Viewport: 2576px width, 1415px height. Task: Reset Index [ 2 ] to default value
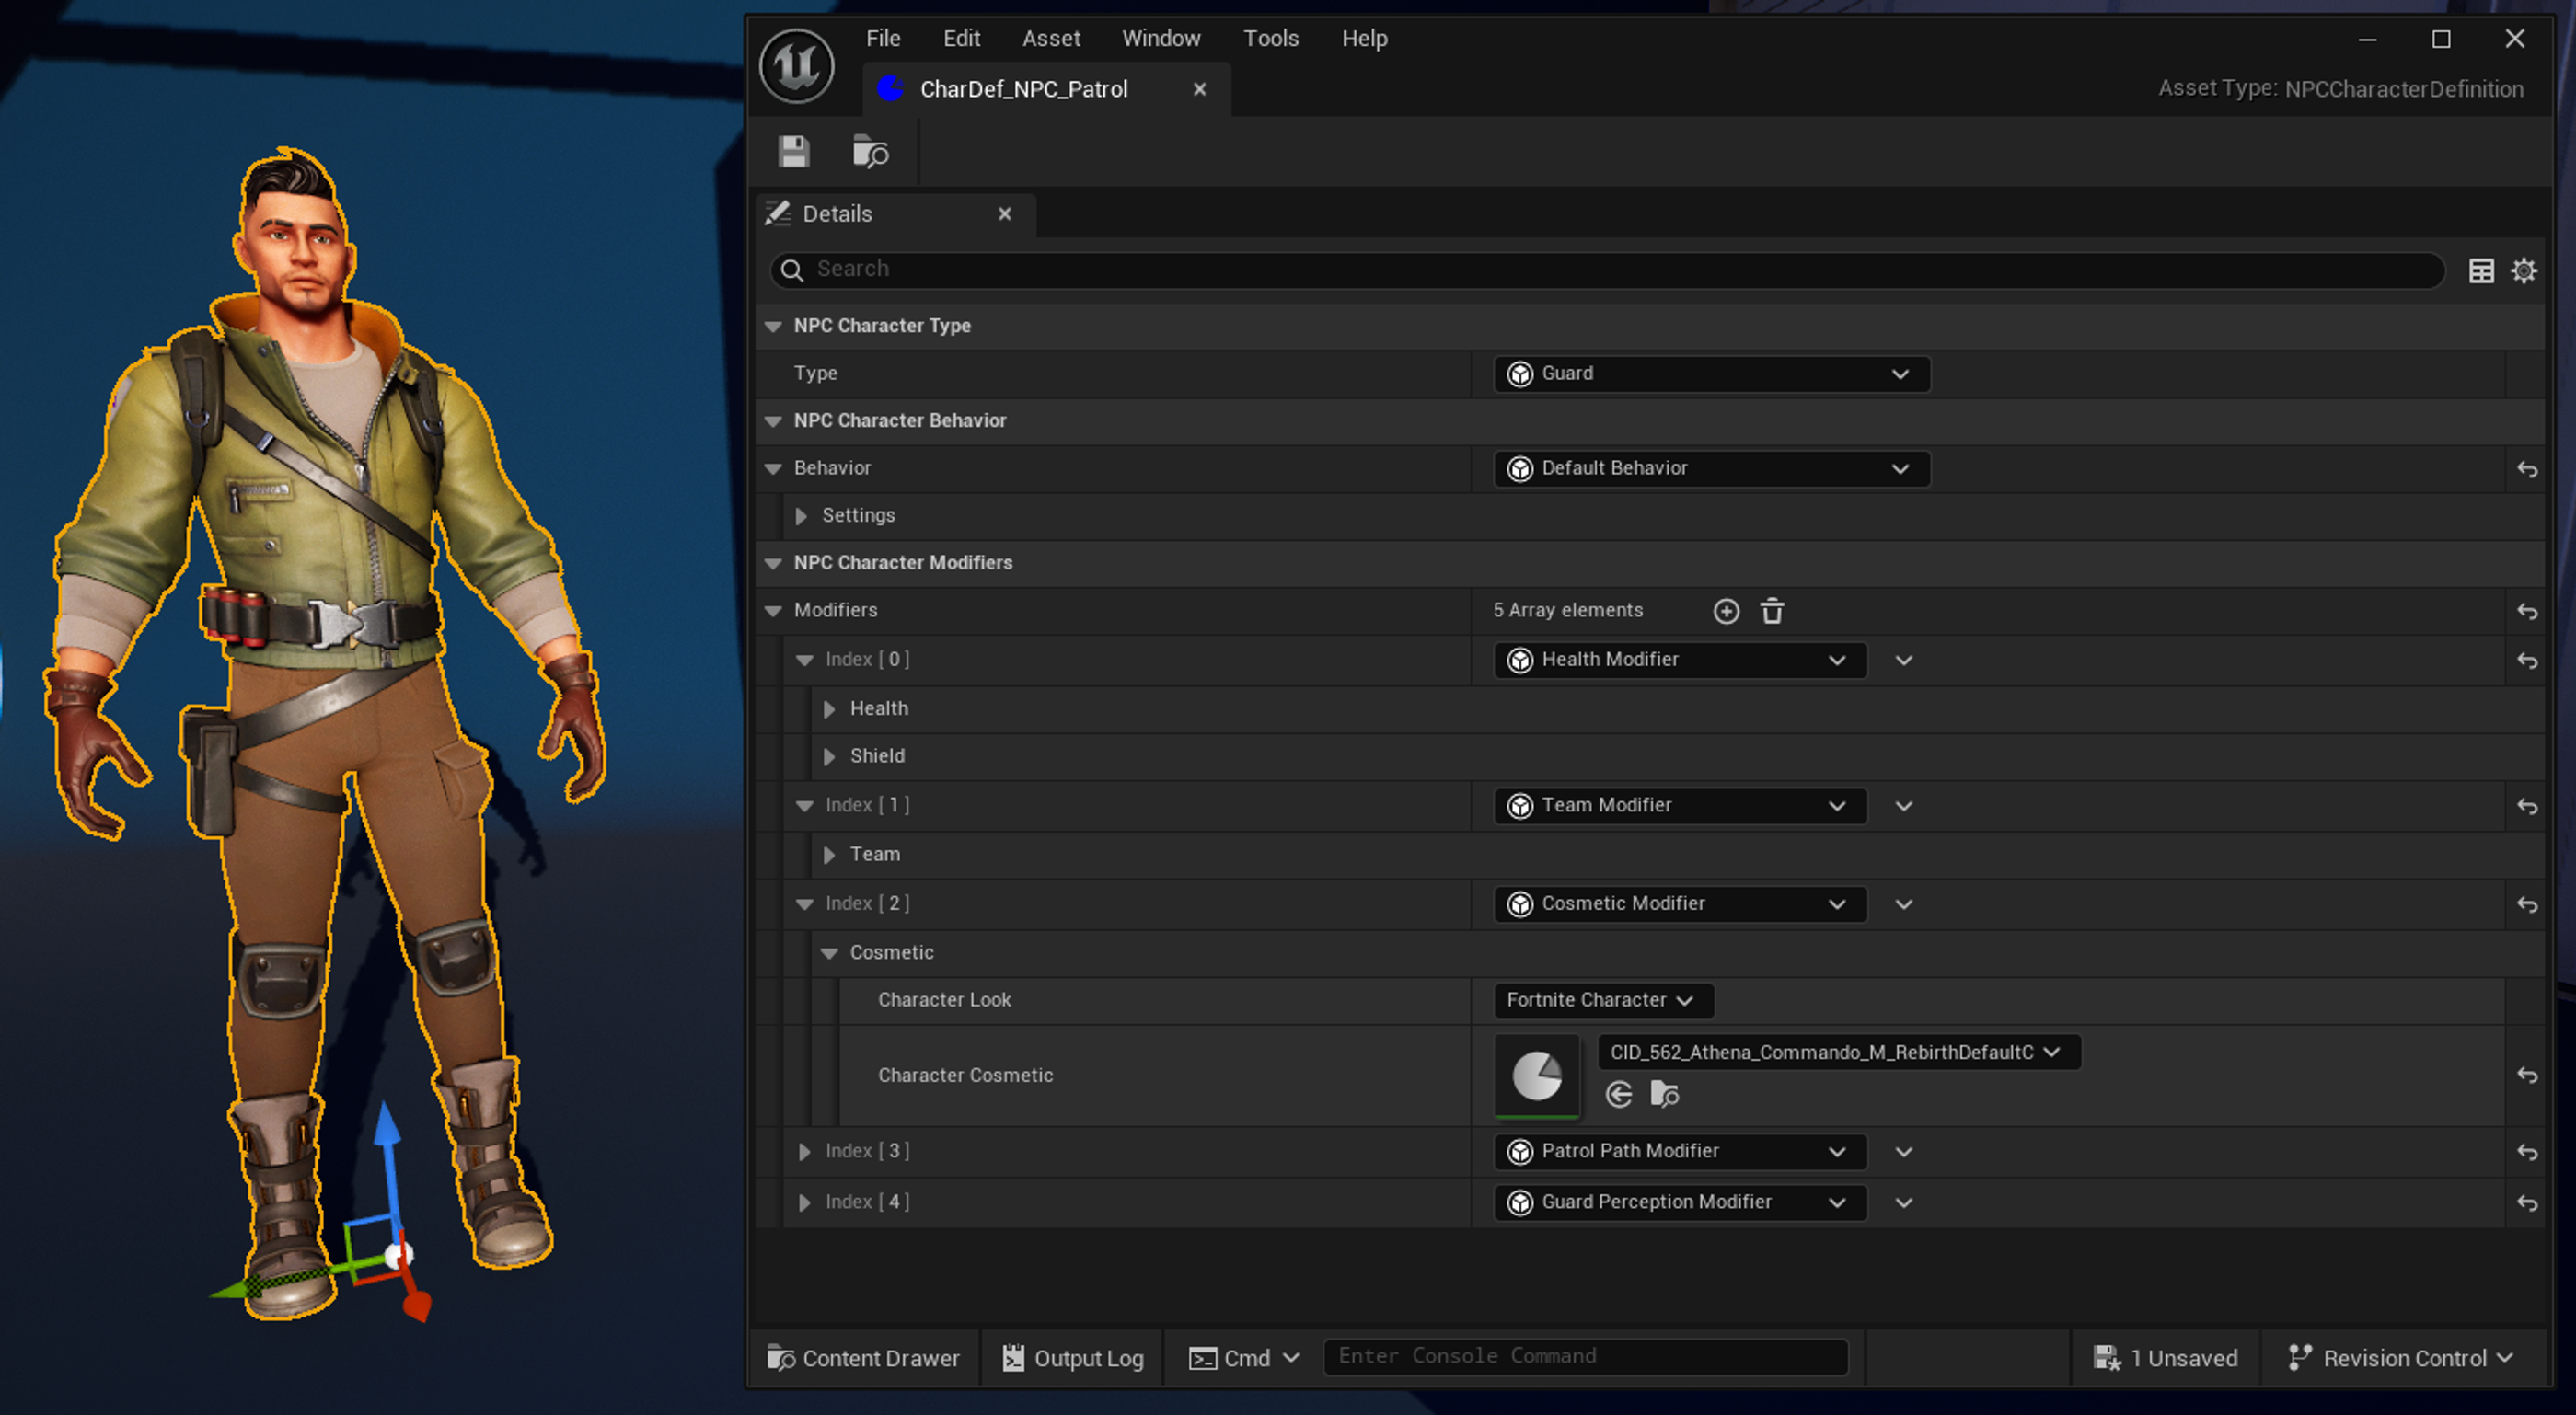[x=2527, y=904]
